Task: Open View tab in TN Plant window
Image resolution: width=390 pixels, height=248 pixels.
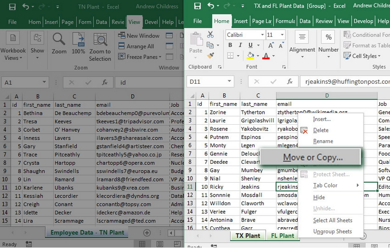Action: [x=134, y=22]
